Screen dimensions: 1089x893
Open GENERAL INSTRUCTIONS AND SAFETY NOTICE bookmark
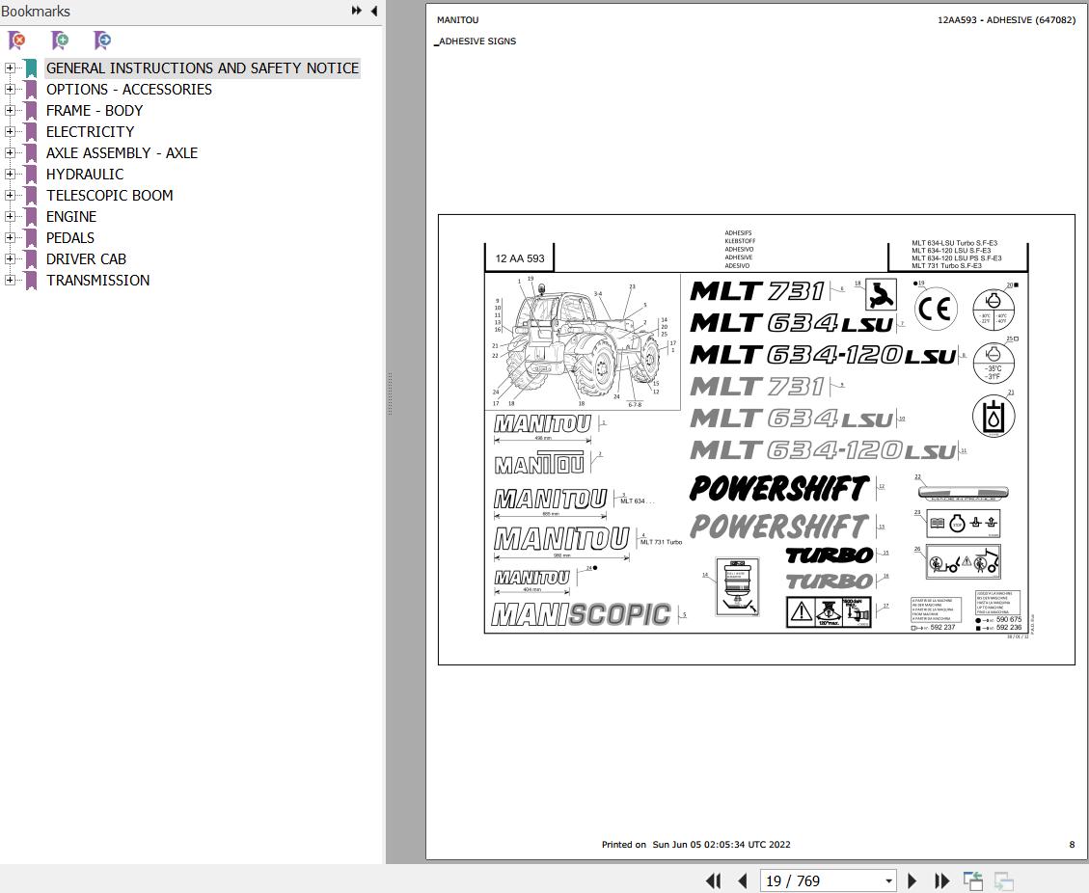tap(203, 68)
